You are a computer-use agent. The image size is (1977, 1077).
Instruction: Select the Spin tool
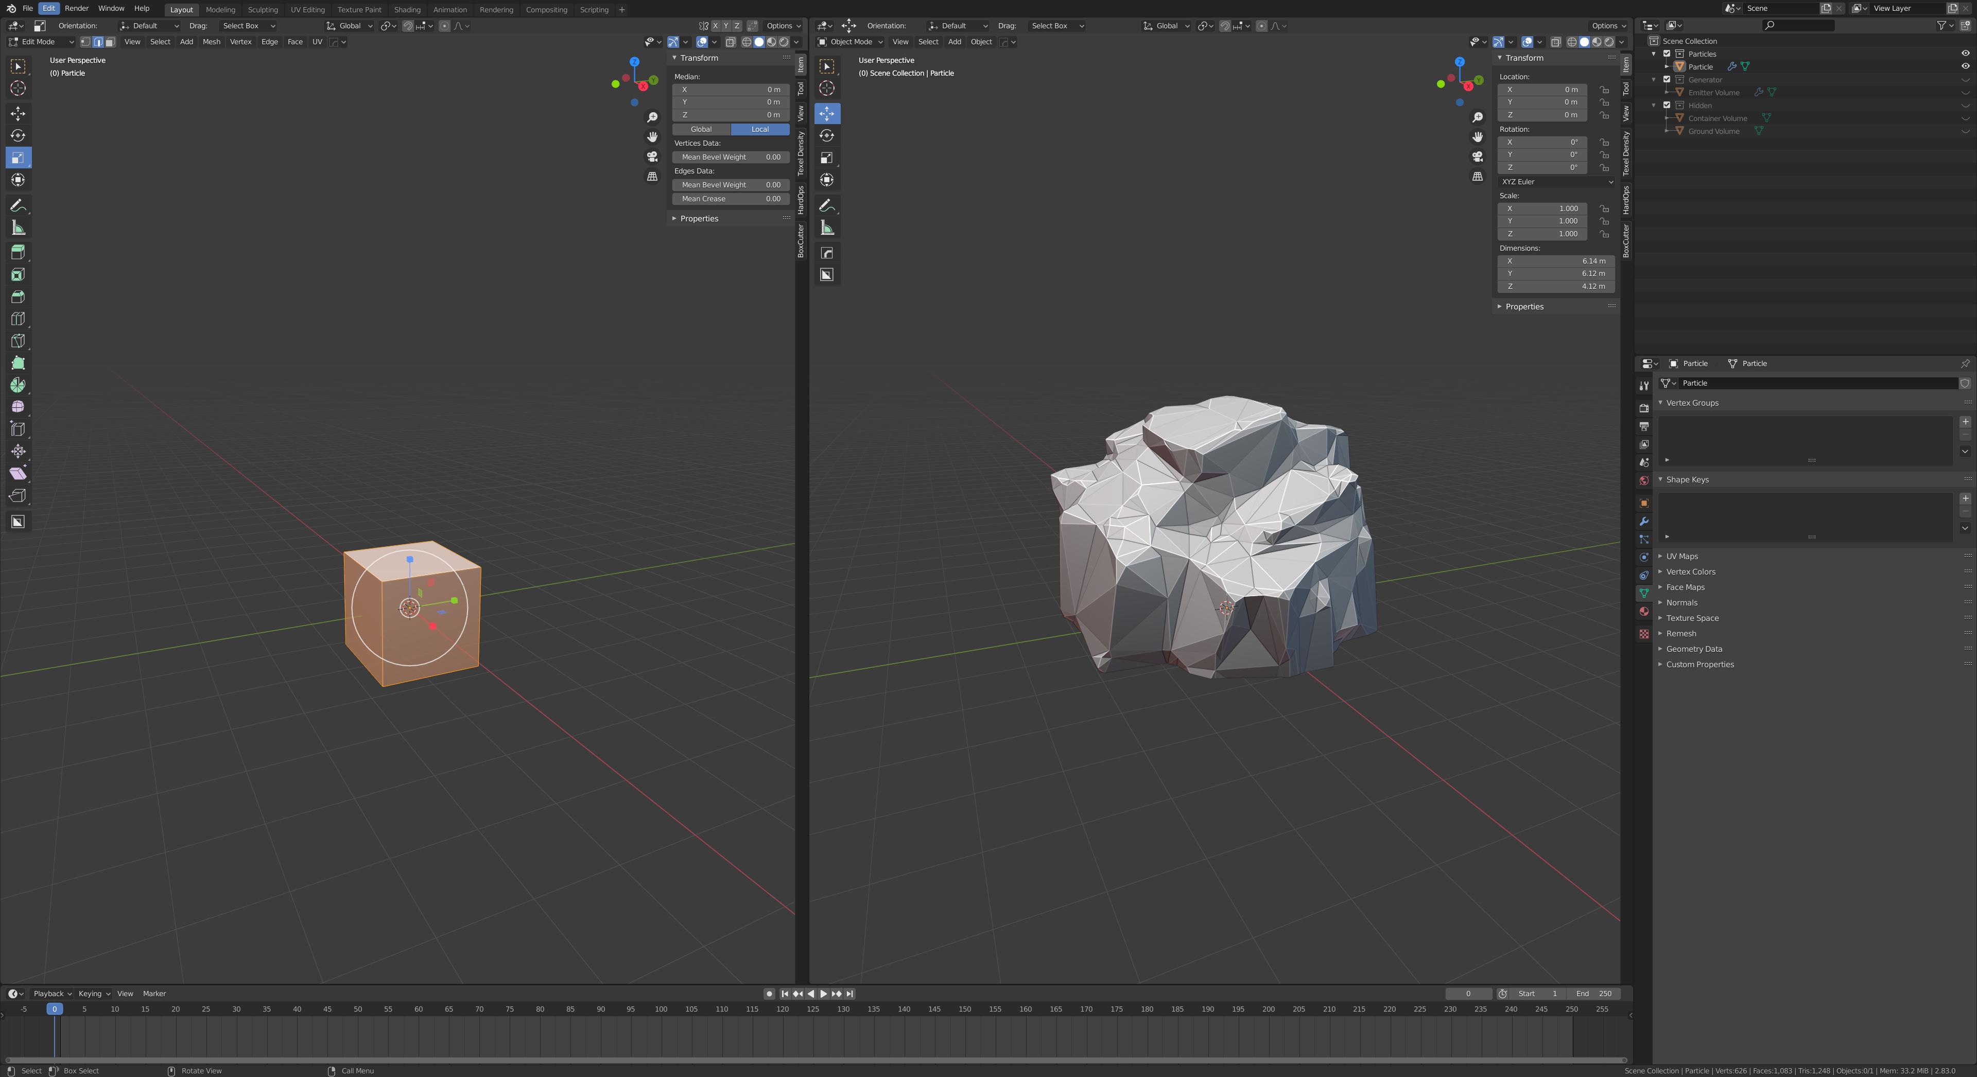18,386
